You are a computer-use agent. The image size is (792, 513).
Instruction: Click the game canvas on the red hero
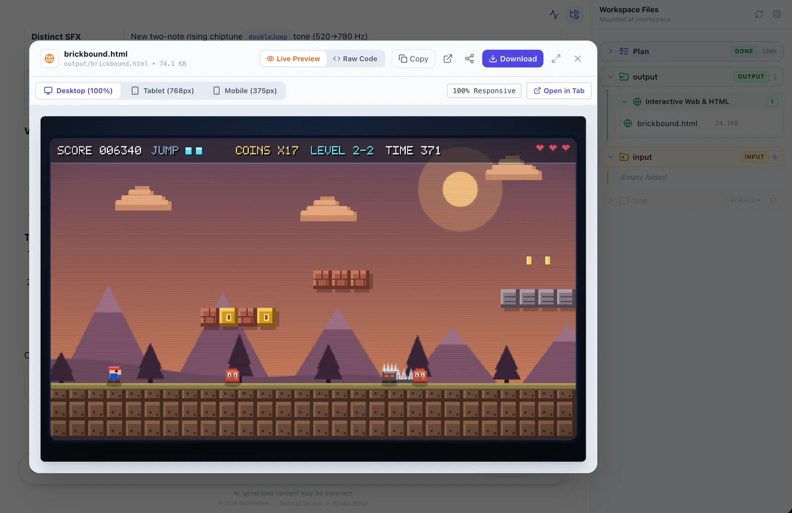coord(114,374)
